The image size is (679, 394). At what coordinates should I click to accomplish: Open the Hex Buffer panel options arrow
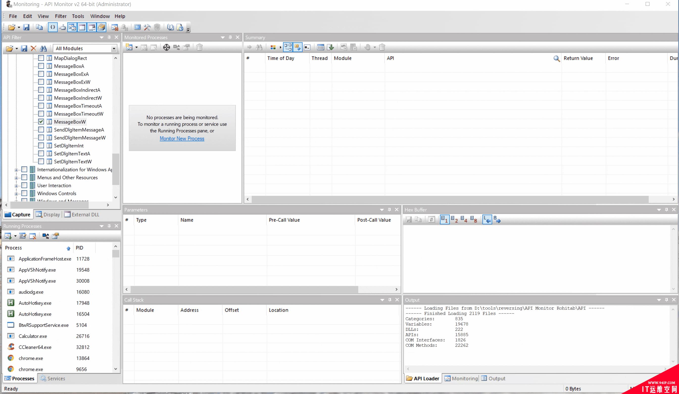coord(659,210)
